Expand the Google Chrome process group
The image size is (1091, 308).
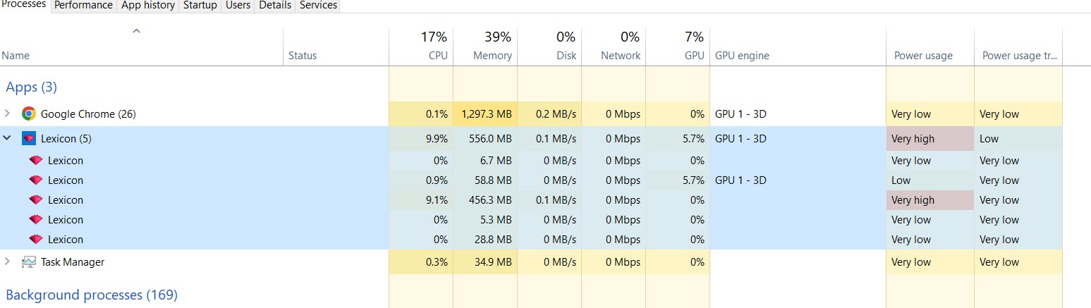pyautogui.click(x=7, y=113)
